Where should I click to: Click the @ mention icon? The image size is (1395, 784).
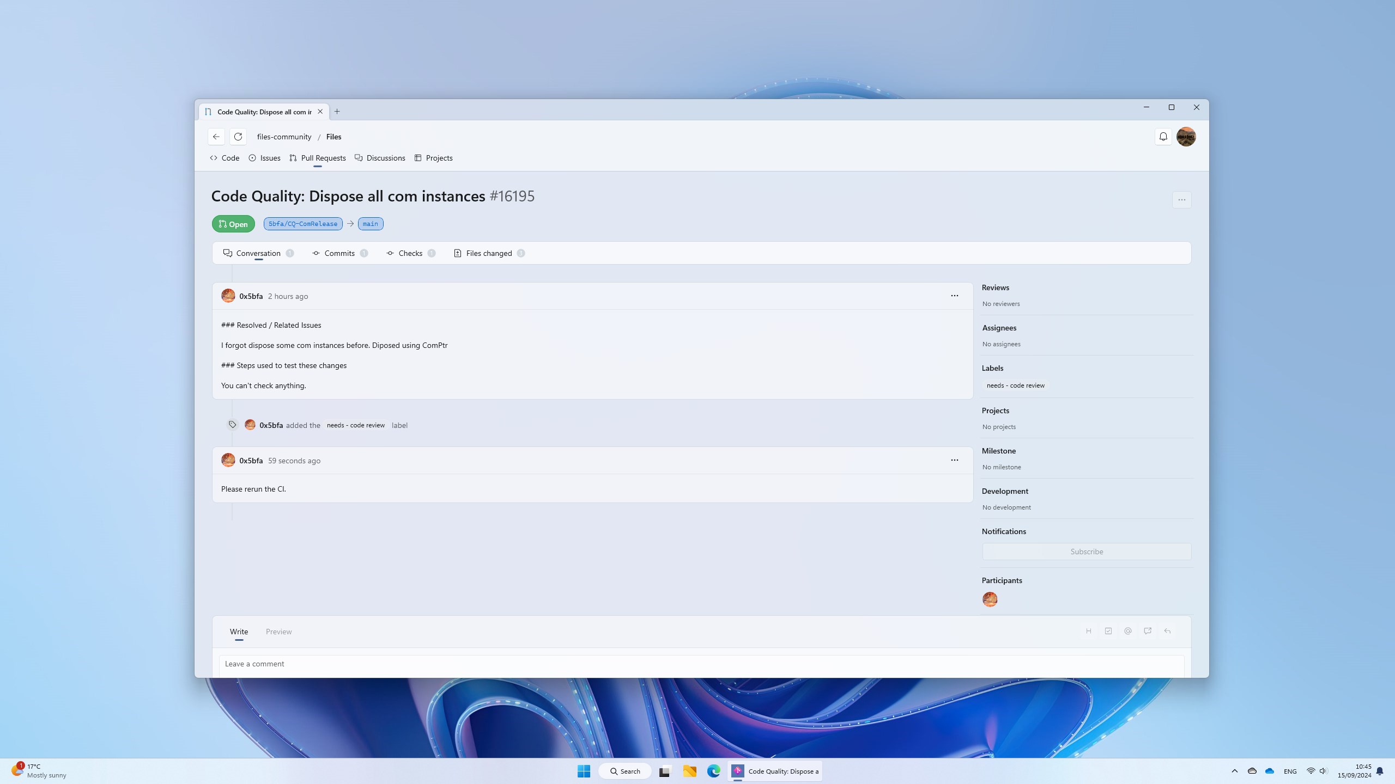[1127, 631]
